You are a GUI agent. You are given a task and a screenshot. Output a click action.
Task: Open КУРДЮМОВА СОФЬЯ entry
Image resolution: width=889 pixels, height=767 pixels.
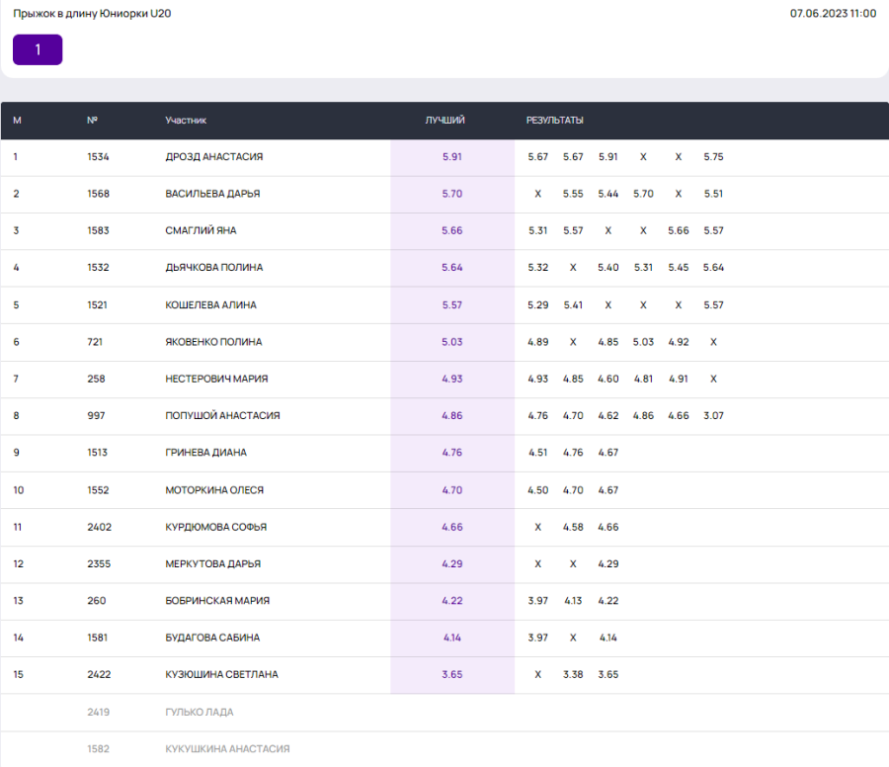[x=215, y=527]
